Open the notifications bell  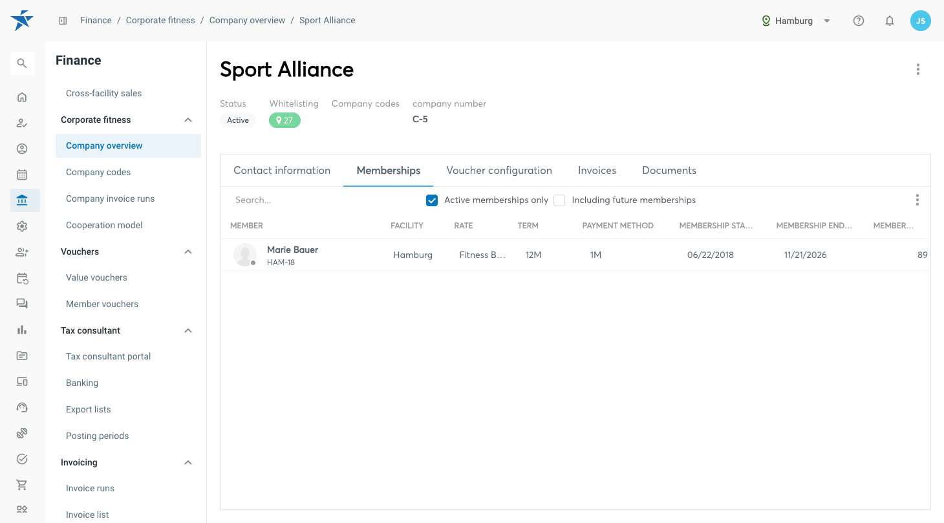(x=890, y=21)
